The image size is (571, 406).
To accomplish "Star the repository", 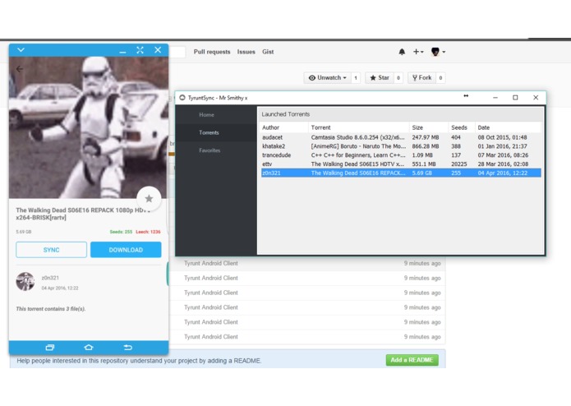I will pos(380,77).
